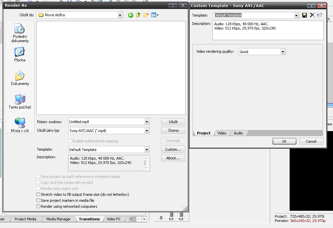Delete template with the X icon

pyautogui.click(x=312, y=15)
